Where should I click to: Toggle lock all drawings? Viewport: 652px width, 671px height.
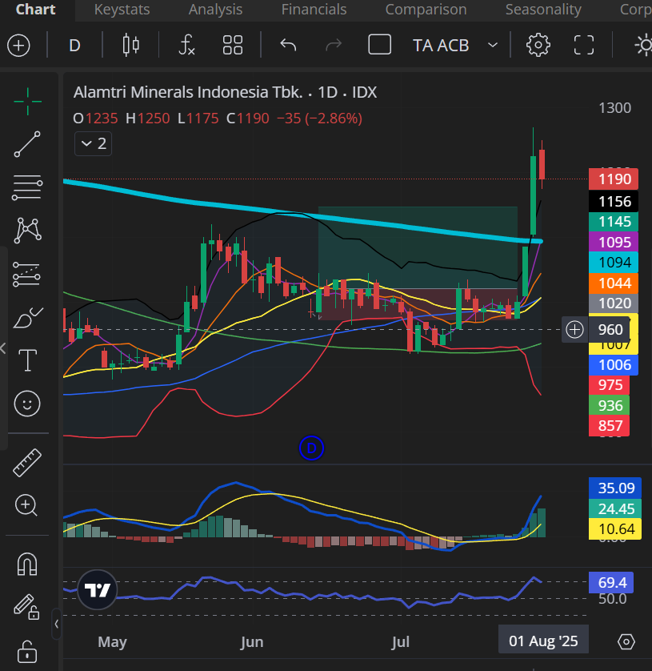(27, 651)
